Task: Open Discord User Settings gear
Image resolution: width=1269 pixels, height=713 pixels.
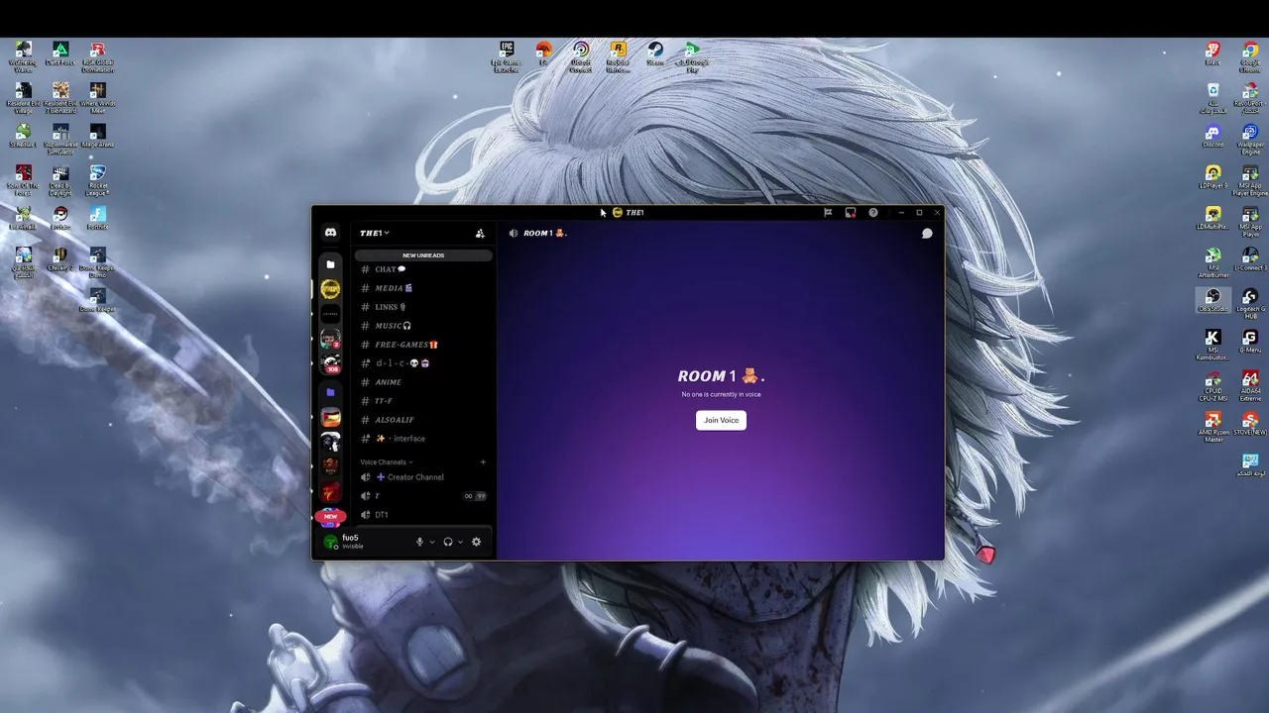Action: click(x=476, y=542)
